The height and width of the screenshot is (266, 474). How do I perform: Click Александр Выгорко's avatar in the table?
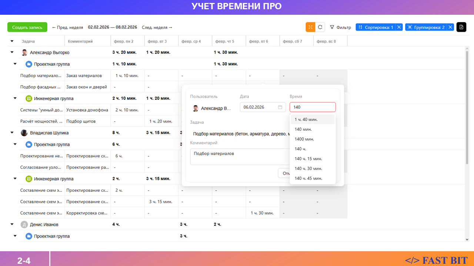24,52
